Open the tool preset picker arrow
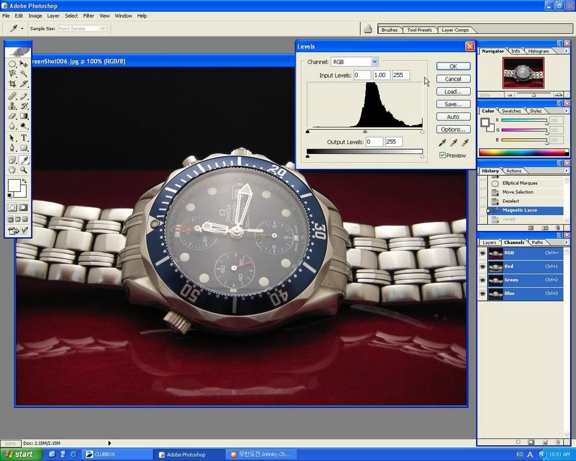 tap(22, 28)
